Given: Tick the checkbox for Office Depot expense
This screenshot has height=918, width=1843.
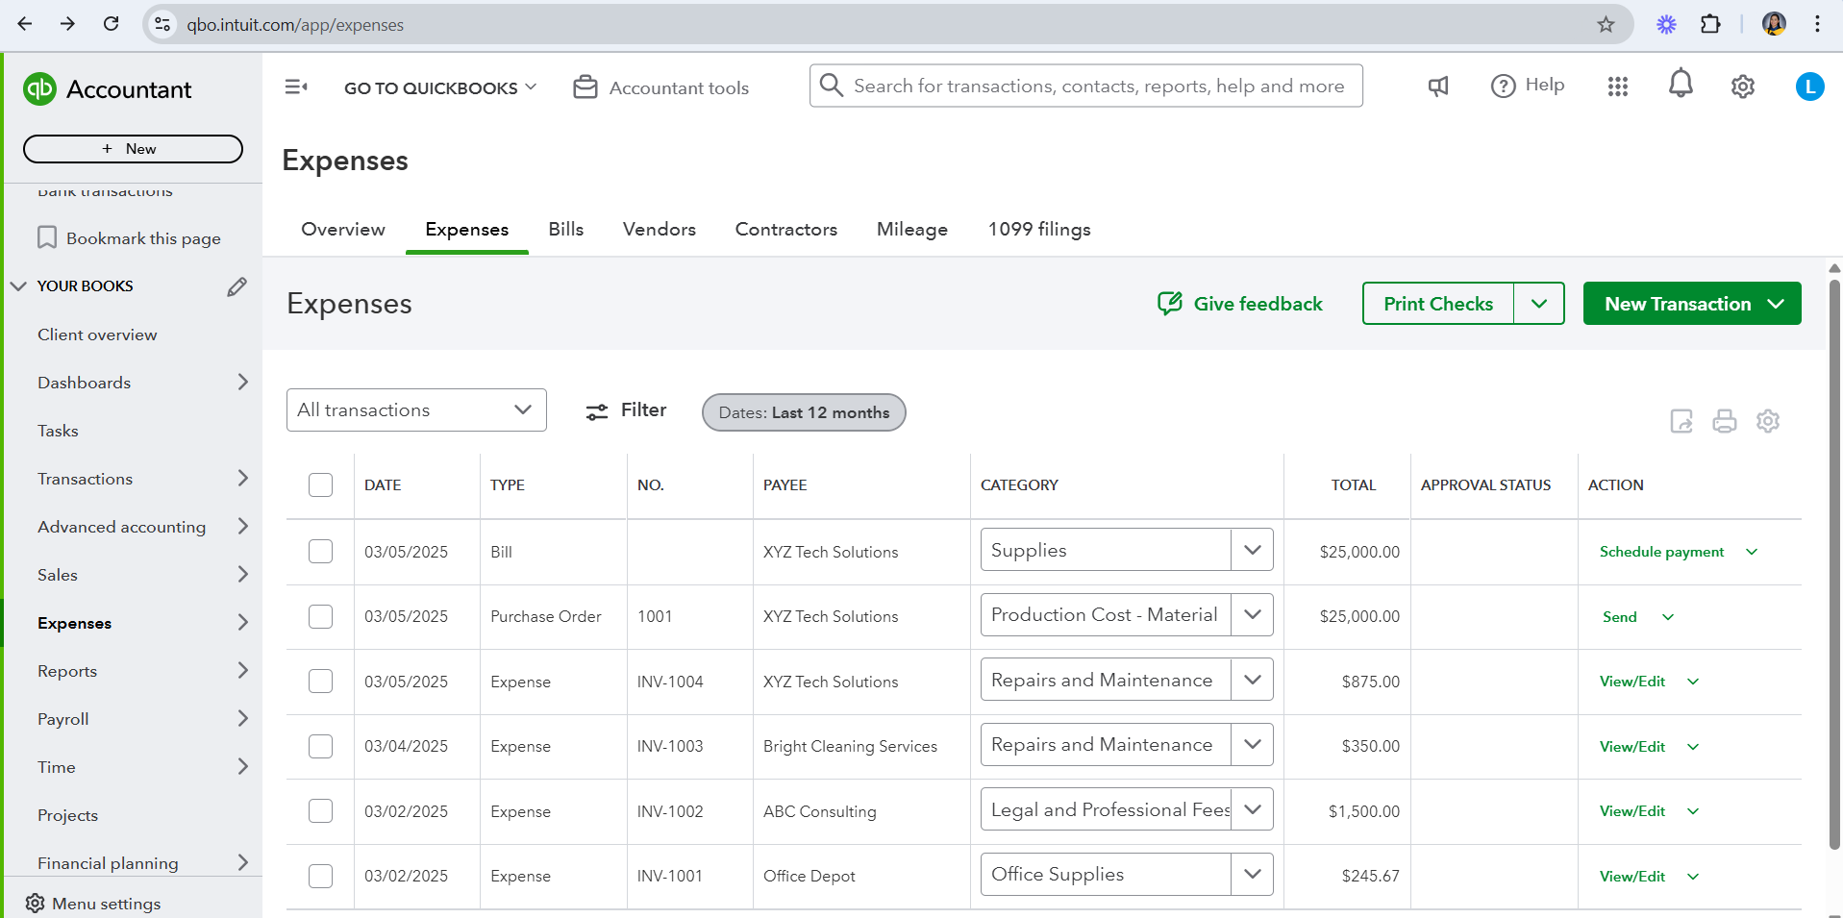Looking at the screenshot, I should [x=320, y=876].
